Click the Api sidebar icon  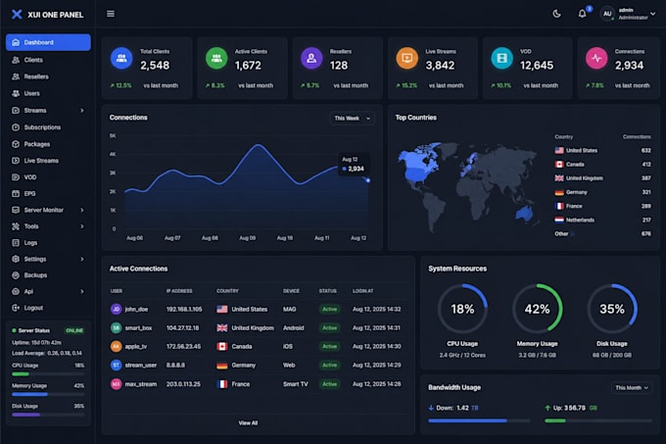(x=16, y=291)
